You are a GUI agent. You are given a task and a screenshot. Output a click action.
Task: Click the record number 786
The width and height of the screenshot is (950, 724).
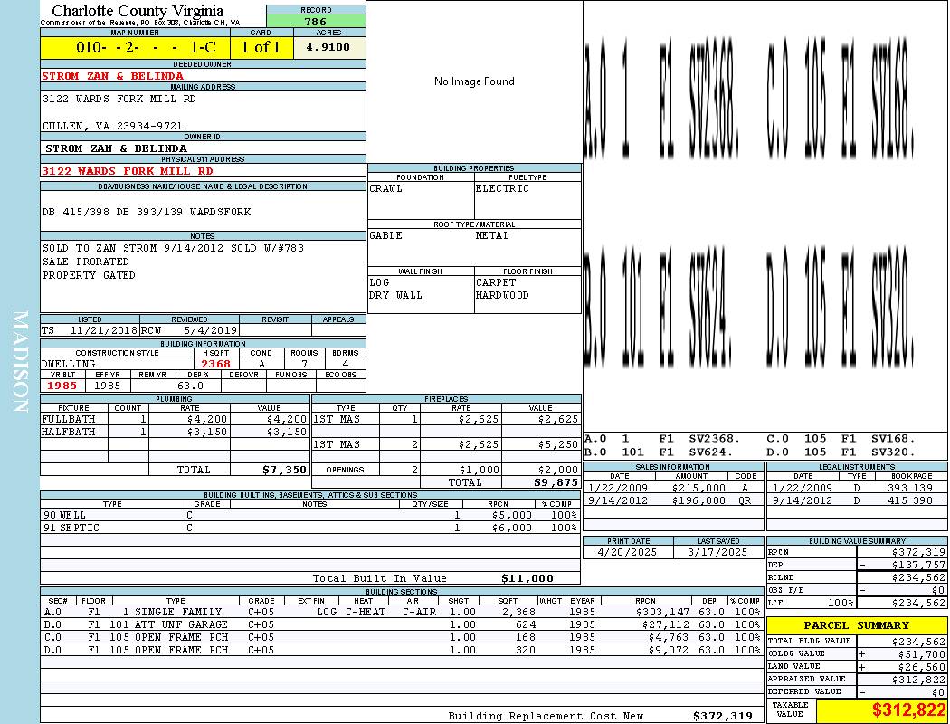315,21
